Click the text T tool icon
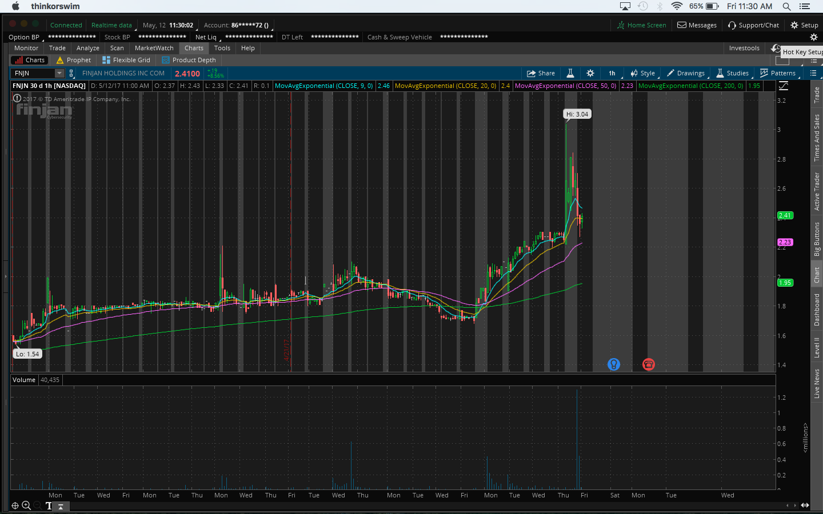 49,506
